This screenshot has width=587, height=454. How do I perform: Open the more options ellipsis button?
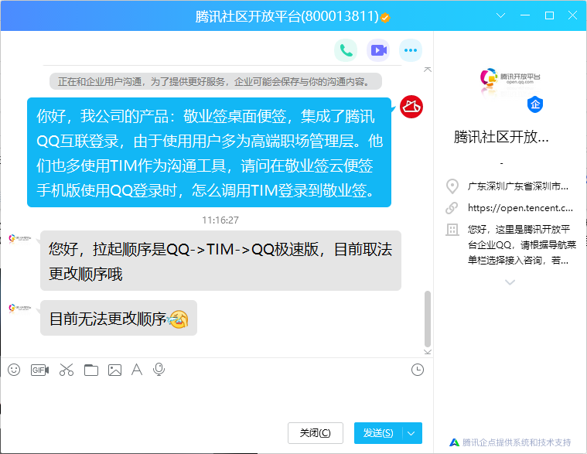(411, 50)
